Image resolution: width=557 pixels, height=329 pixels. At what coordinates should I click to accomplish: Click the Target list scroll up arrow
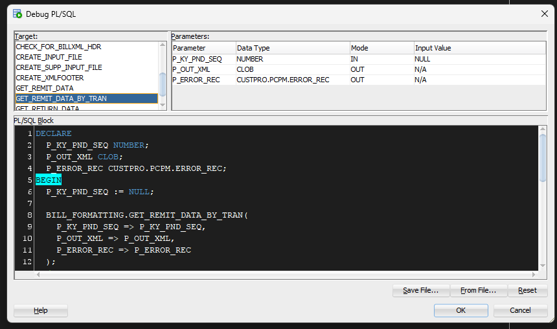(x=163, y=45)
